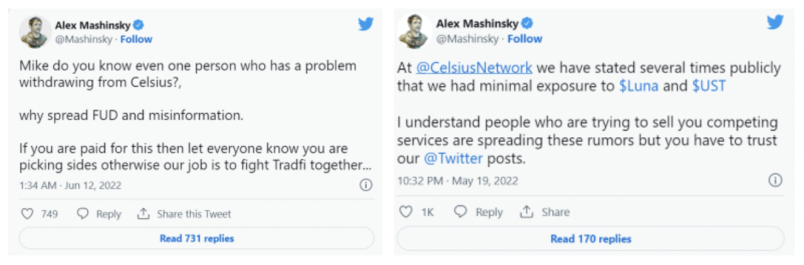804x265 pixels.
Task: Open Alex Mashinsky avatar on left tweet
Action: (35, 32)
